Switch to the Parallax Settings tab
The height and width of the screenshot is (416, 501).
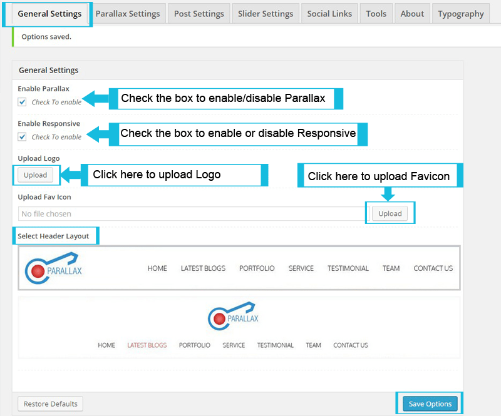pyautogui.click(x=128, y=14)
